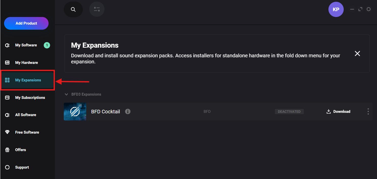The width and height of the screenshot is (377, 179).
Task: Open the My Software menu item
Action: pos(26,45)
